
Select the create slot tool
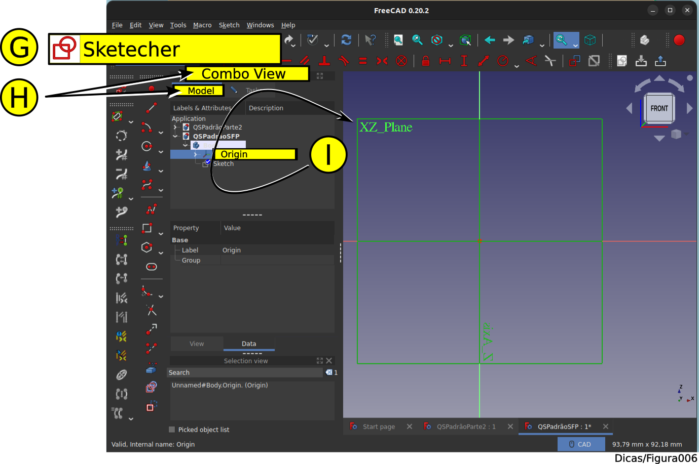tap(151, 267)
